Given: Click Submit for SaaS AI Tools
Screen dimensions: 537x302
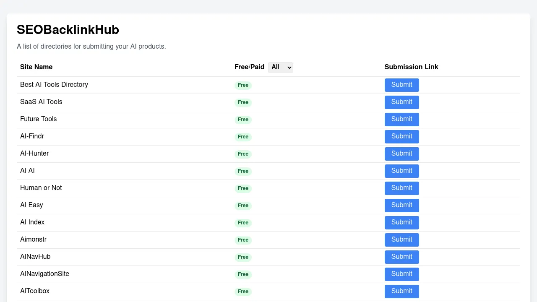Looking at the screenshot, I should pyautogui.click(x=401, y=102).
